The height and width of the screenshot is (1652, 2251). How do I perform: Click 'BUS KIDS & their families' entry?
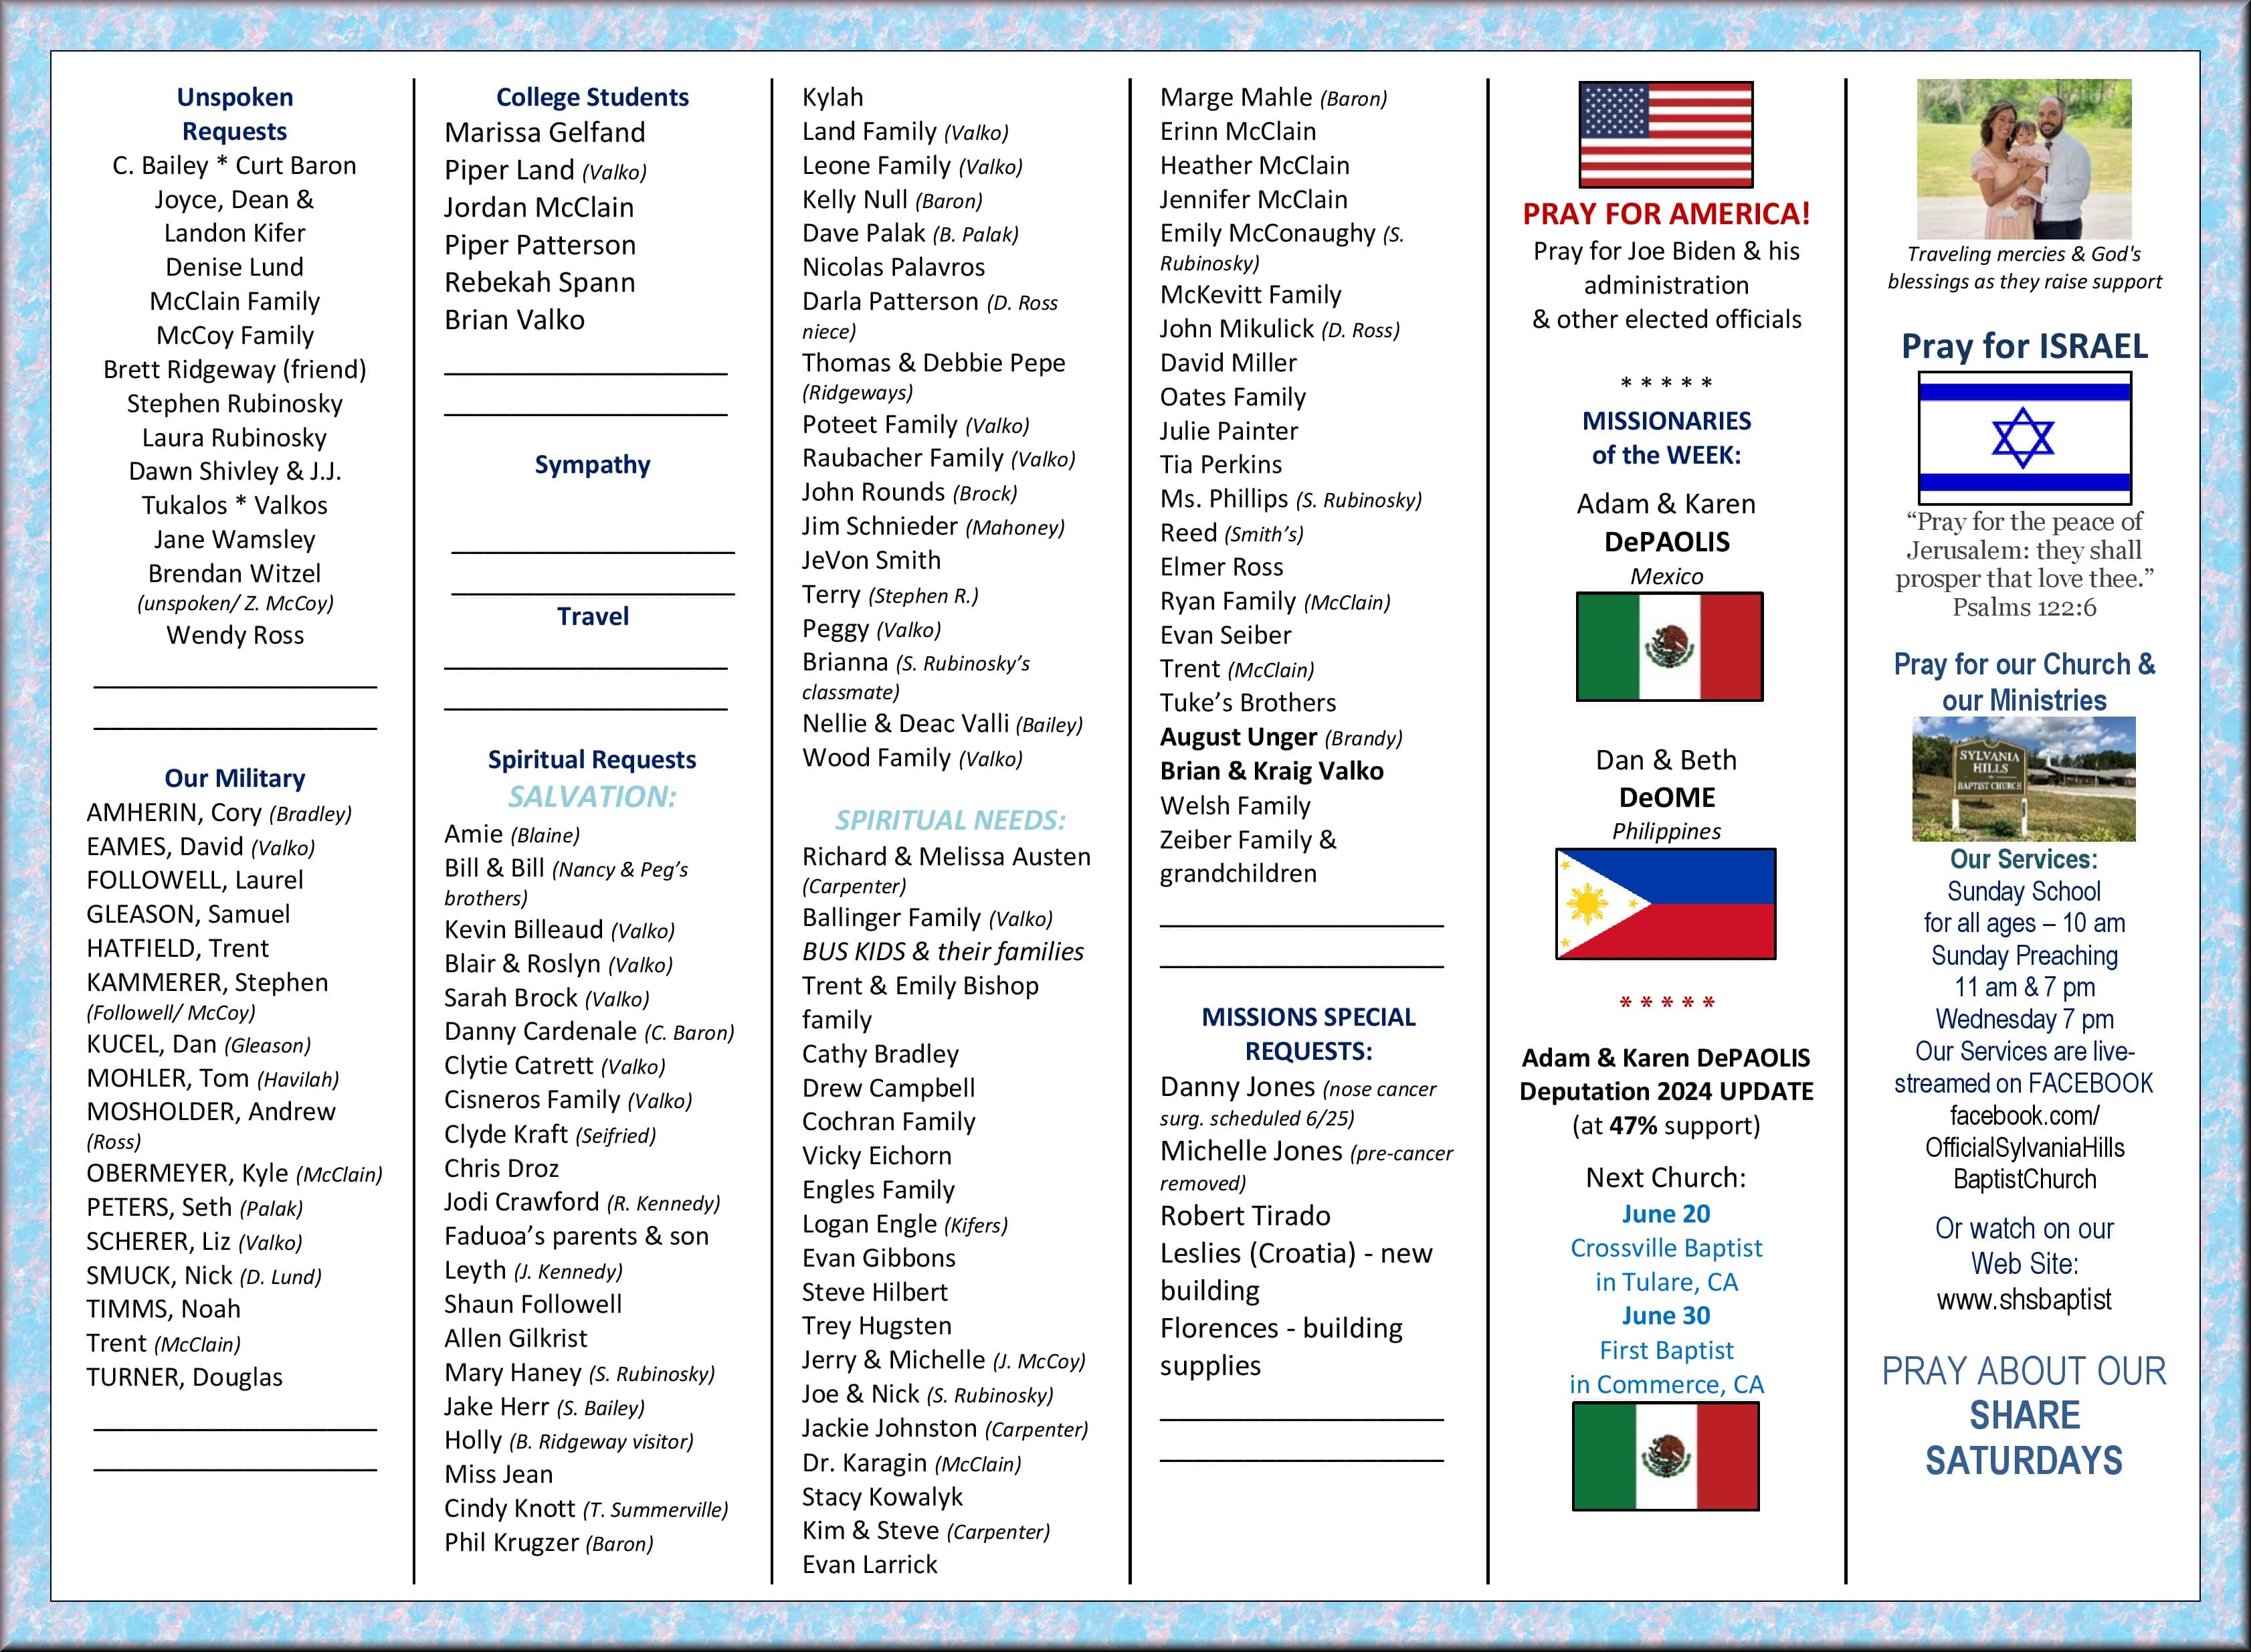943,951
